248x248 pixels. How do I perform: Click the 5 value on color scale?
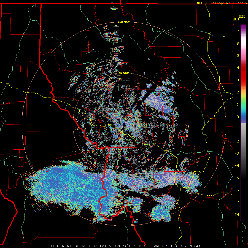(238, 55)
